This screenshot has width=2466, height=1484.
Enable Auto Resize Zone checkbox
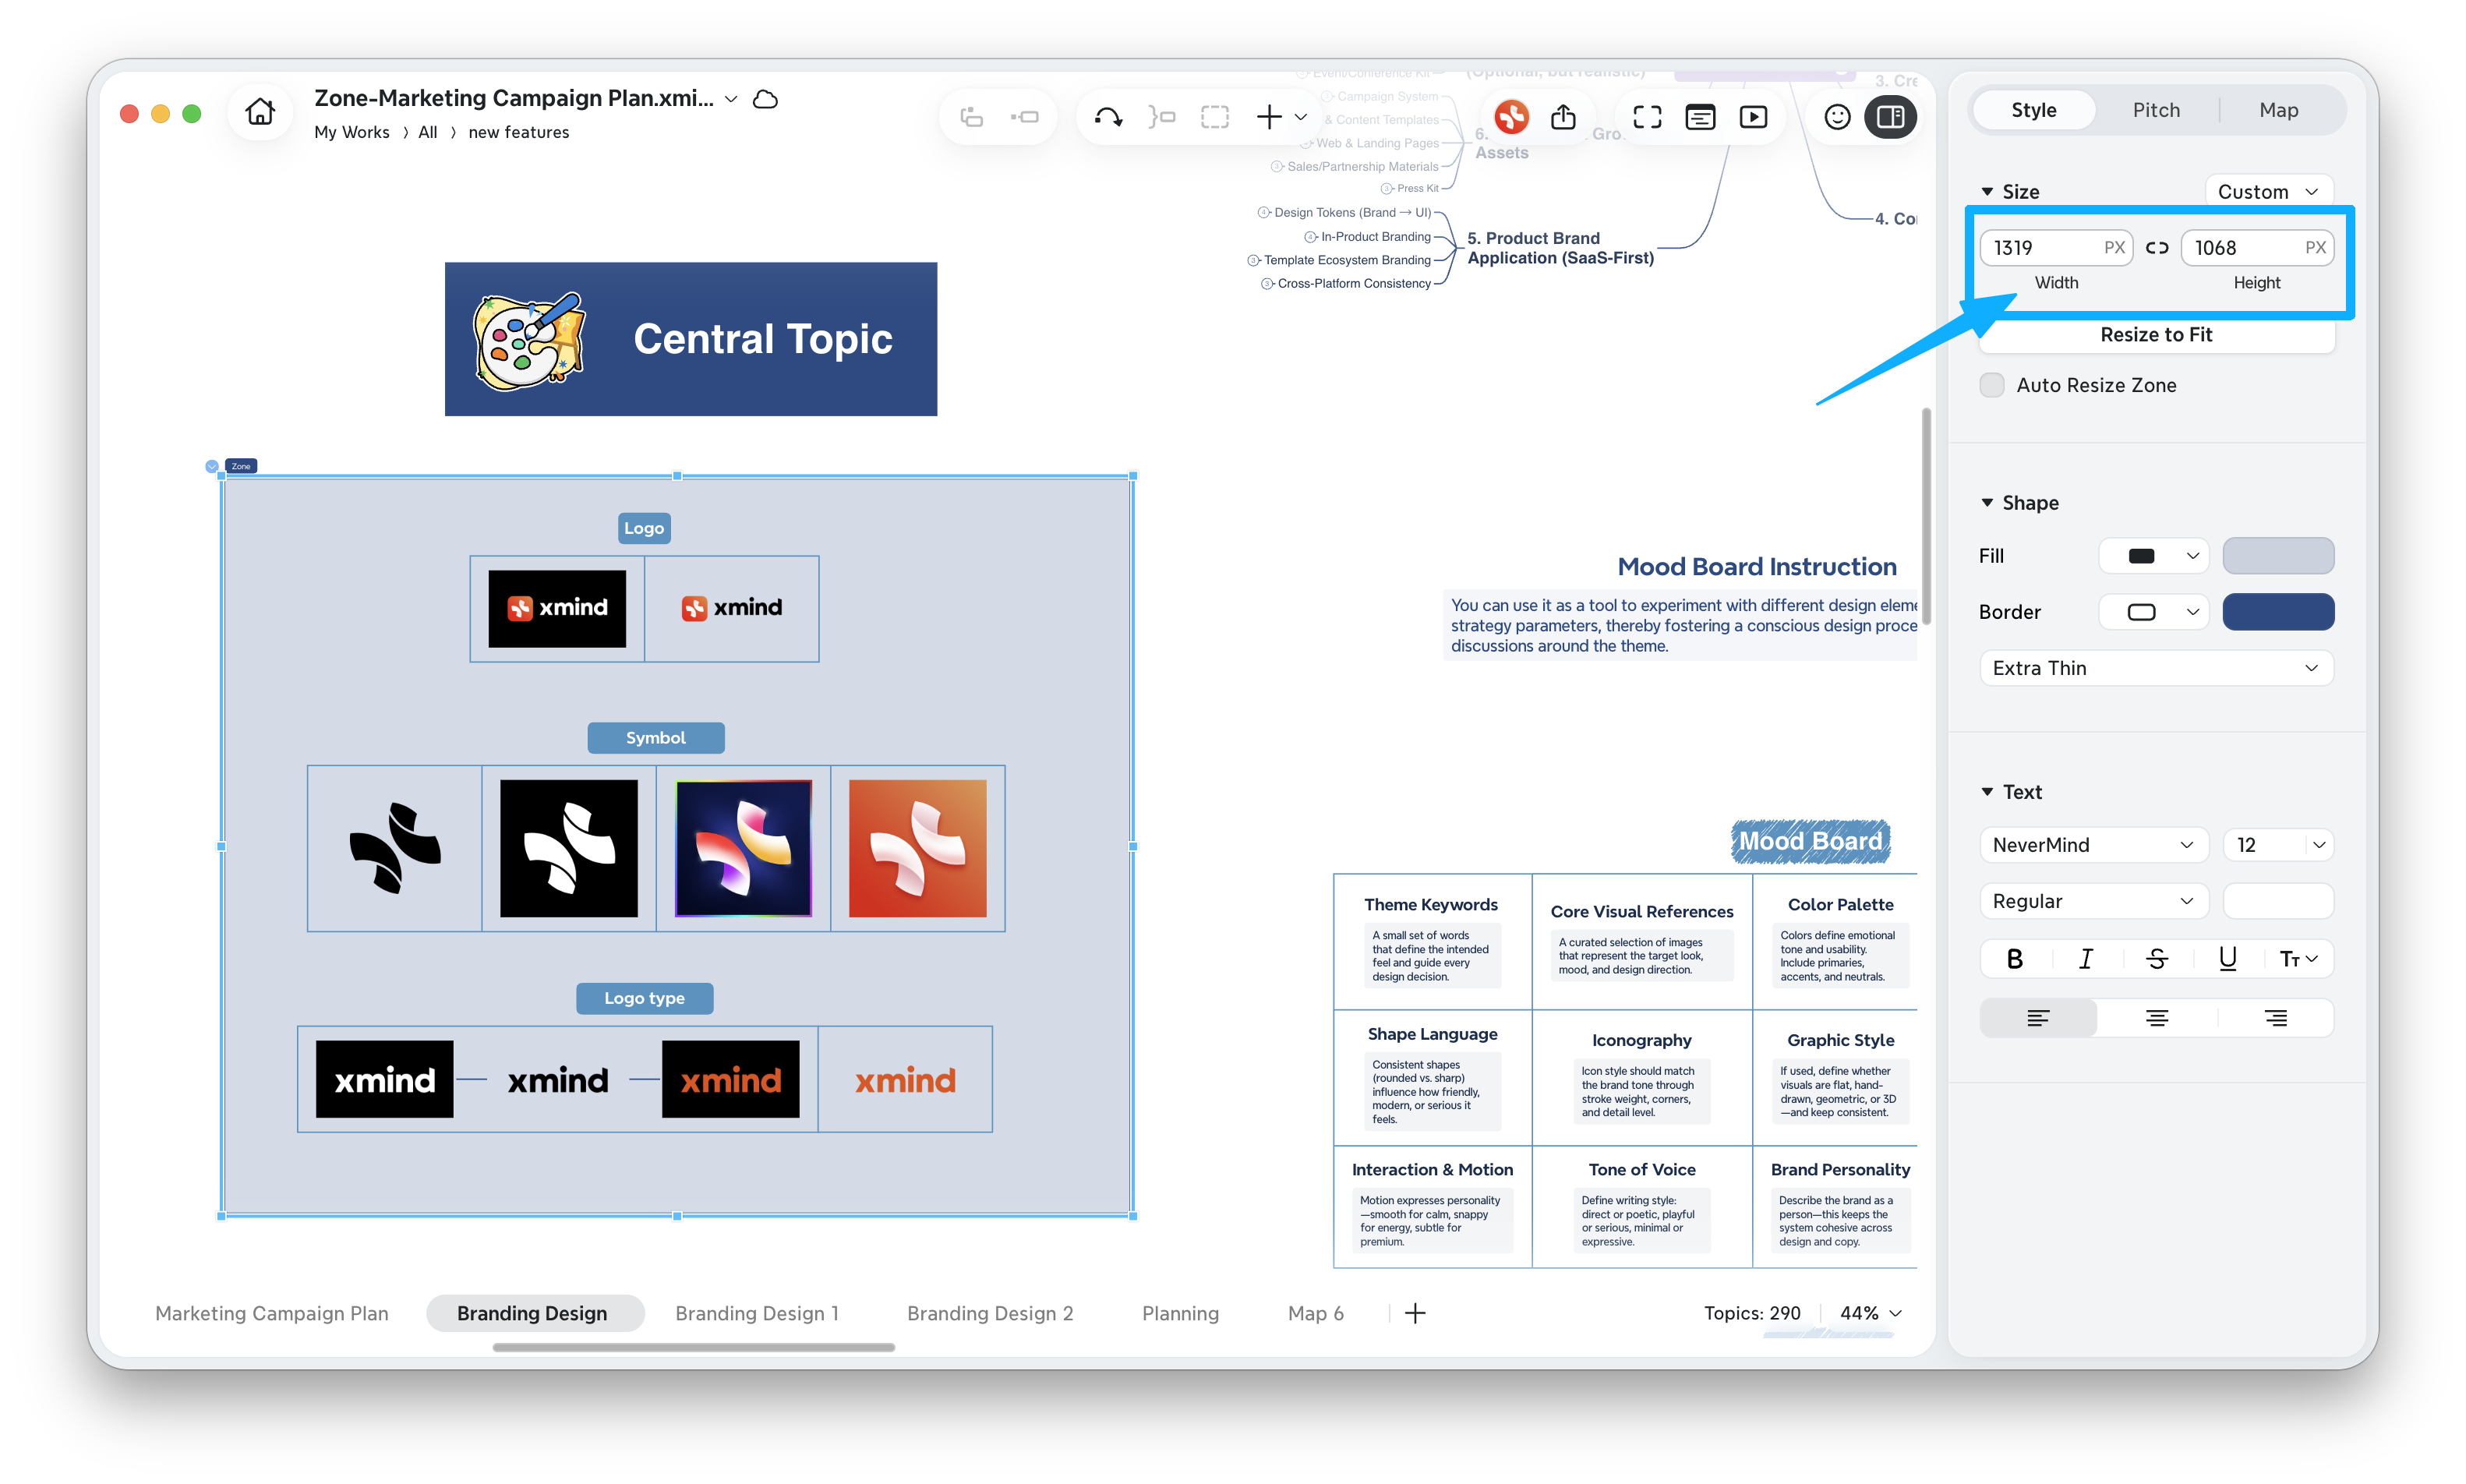click(1992, 386)
